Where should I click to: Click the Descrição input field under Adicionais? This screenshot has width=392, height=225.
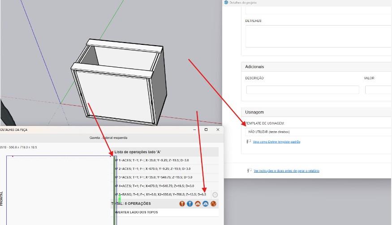point(302,90)
